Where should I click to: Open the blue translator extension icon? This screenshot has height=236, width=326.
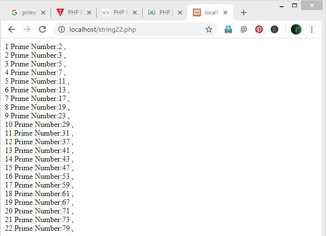click(x=228, y=29)
